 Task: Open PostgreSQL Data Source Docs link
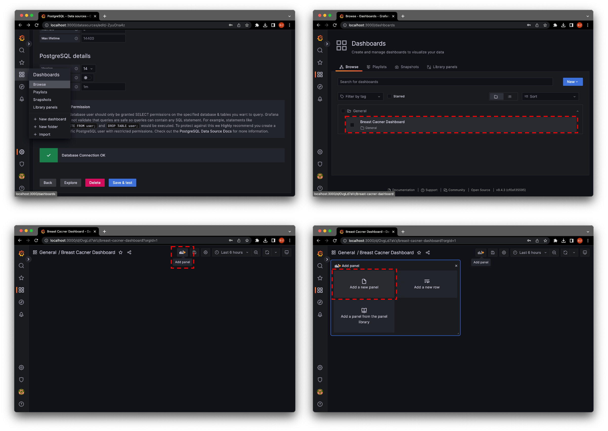pyautogui.click(x=205, y=131)
